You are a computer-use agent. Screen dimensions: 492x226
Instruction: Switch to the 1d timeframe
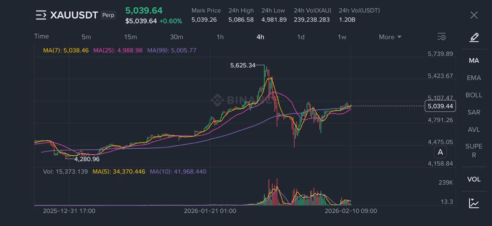301,37
